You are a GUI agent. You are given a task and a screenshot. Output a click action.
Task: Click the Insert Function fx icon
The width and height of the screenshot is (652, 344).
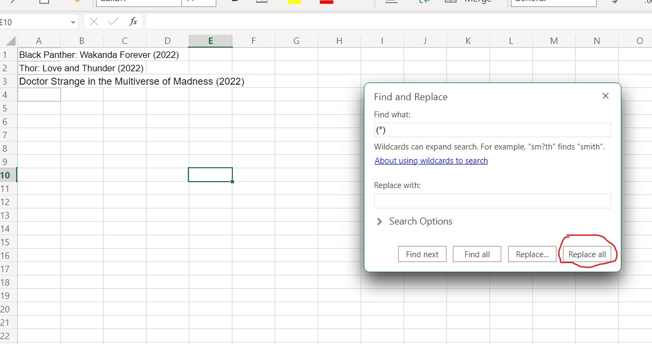tap(133, 22)
